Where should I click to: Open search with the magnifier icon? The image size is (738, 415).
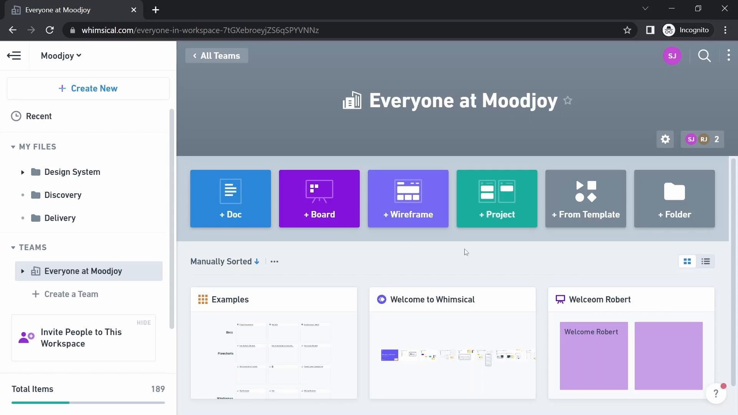pyautogui.click(x=704, y=56)
